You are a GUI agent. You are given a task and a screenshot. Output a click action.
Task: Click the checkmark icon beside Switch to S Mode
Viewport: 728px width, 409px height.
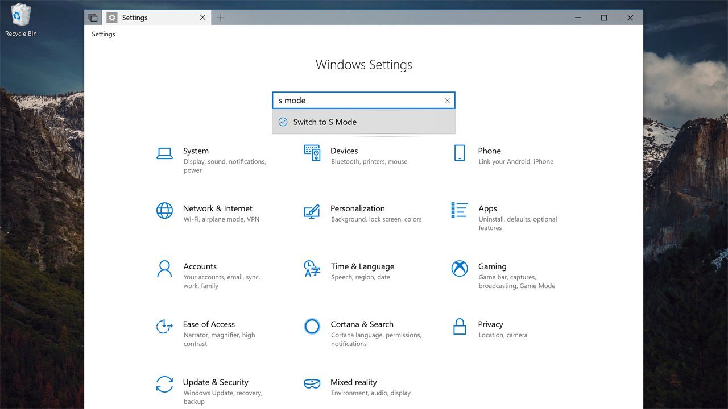[x=283, y=122]
